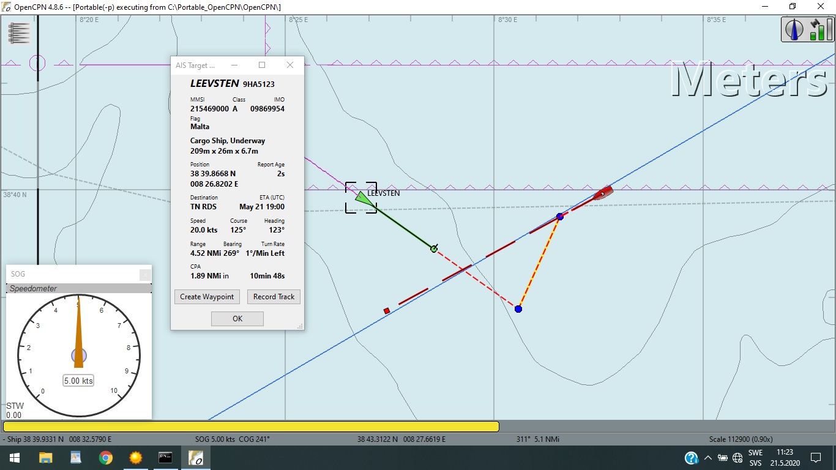Click the speedometer dial needle hub
This screenshot has width=836, height=470.
tap(79, 355)
